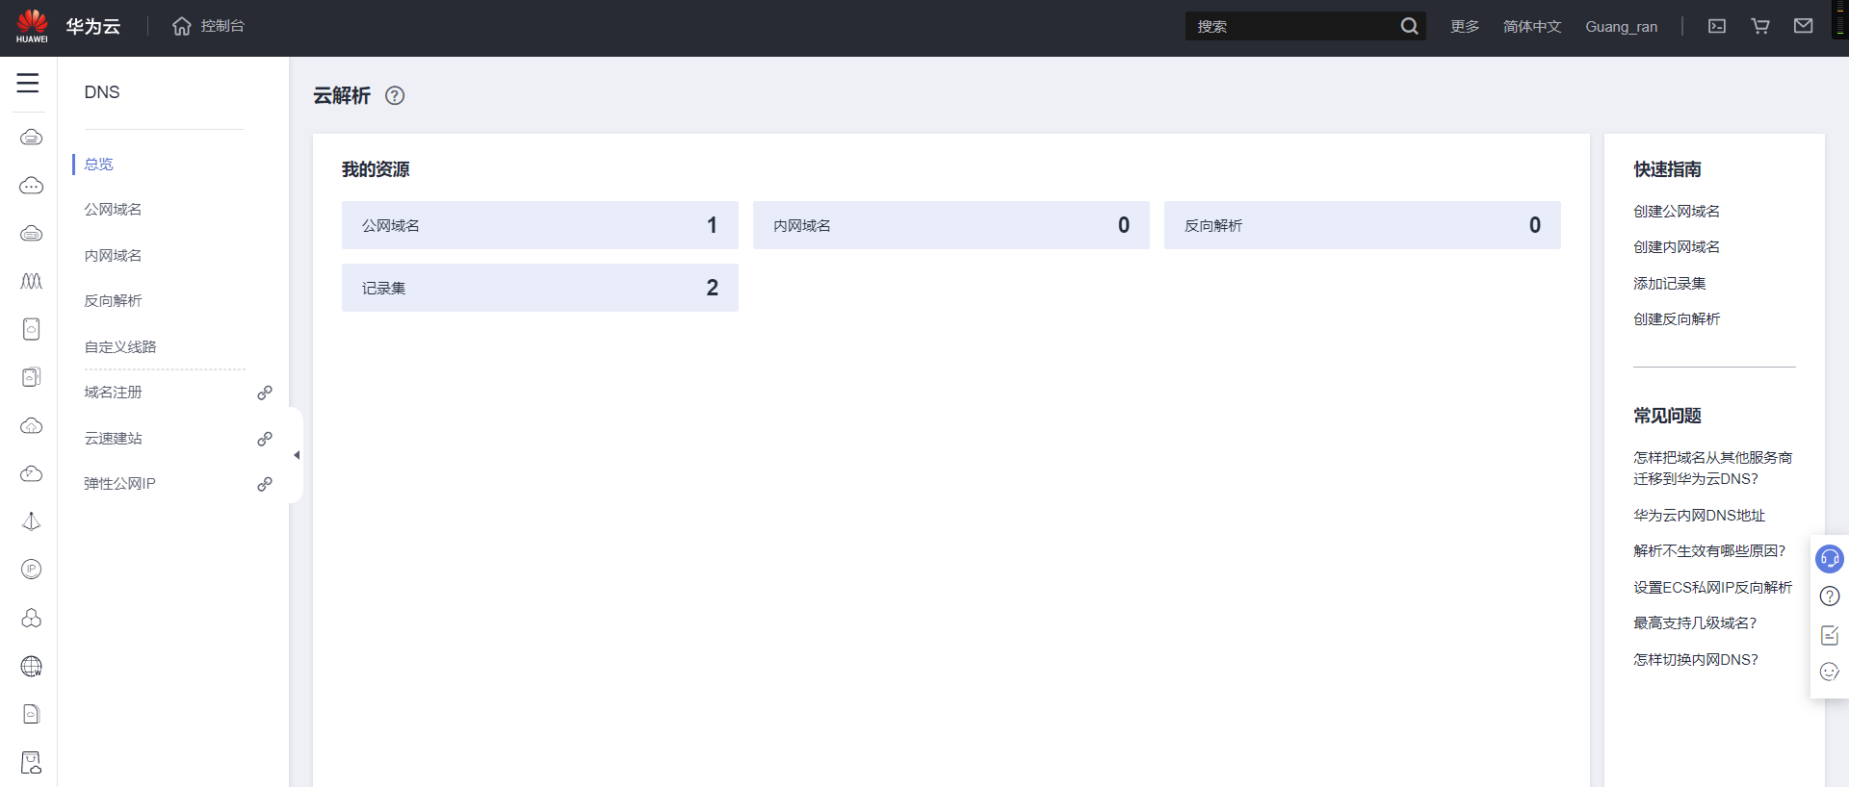Open the cloud with upload arrow icon
Screen dimensions: 1849x787
tap(31, 425)
